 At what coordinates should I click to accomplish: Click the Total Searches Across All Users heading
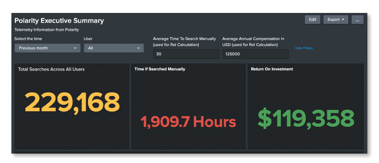[x=51, y=69]
